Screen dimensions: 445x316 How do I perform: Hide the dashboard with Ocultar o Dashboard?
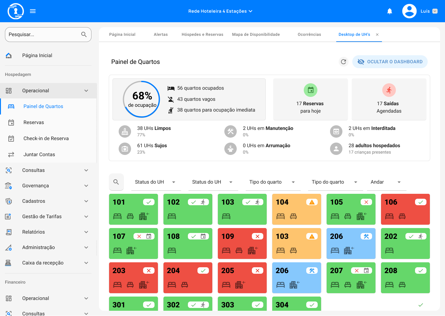pos(390,62)
